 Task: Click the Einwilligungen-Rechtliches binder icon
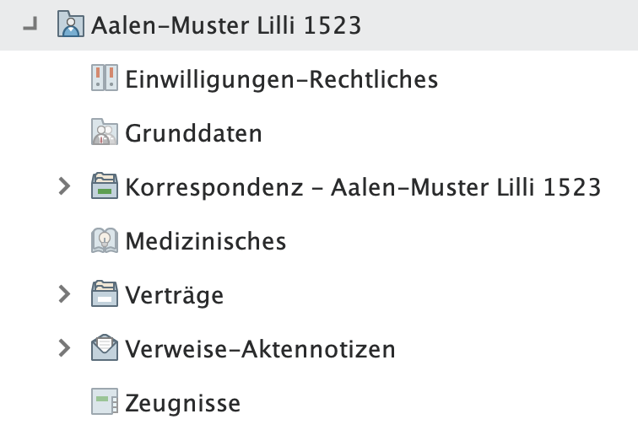(104, 79)
